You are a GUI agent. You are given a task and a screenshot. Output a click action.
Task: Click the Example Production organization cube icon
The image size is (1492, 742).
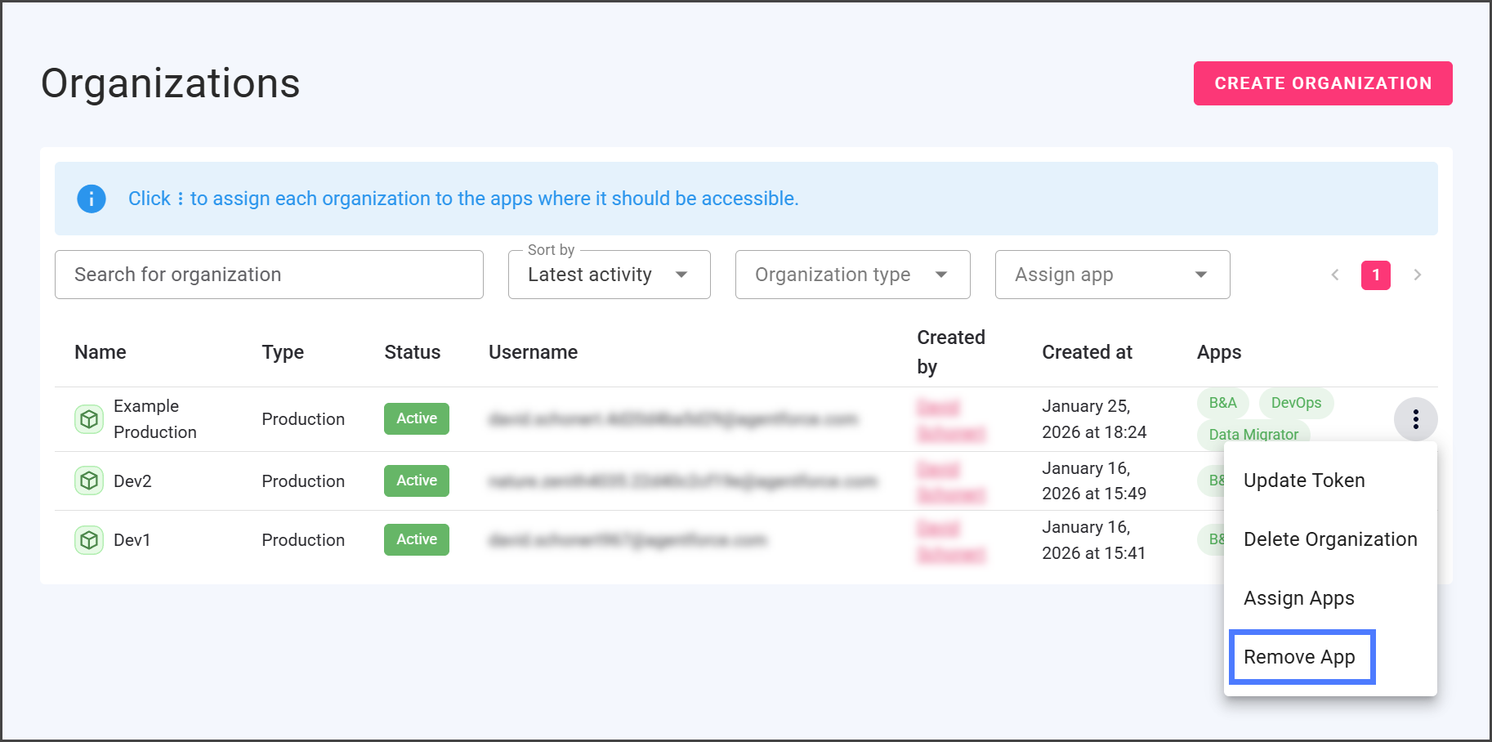point(89,419)
